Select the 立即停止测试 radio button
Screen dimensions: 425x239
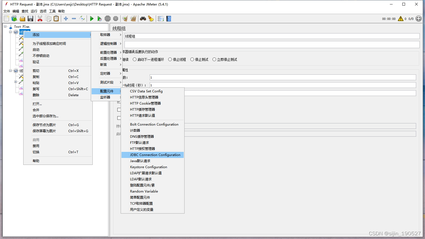(214, 59)
